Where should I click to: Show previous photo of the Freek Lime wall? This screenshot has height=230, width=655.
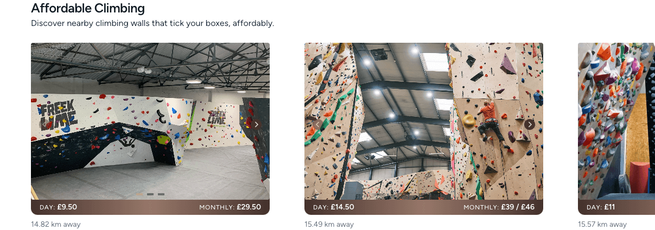point(44,124)
